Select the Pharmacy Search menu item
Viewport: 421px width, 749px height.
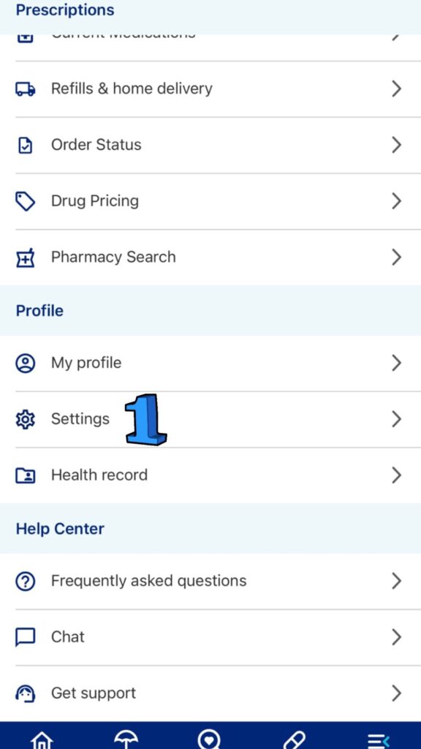coord(113,257)
